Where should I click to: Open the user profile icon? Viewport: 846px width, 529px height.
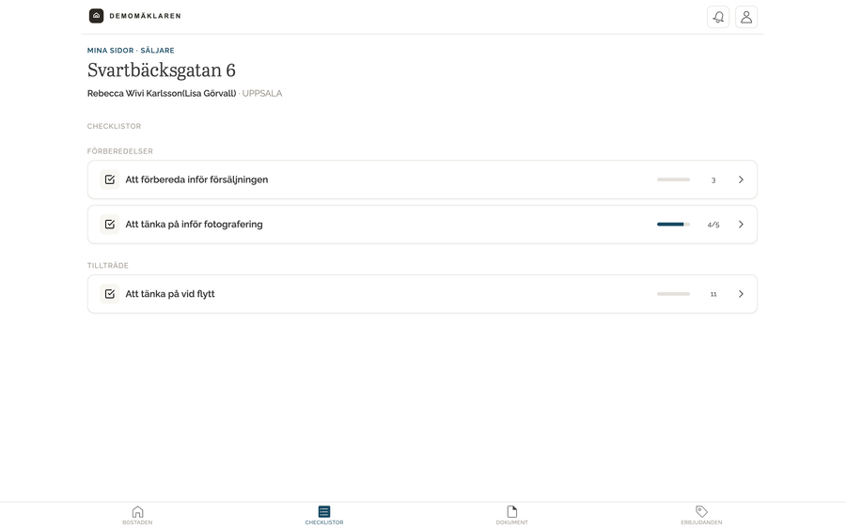tap(746, 17)
